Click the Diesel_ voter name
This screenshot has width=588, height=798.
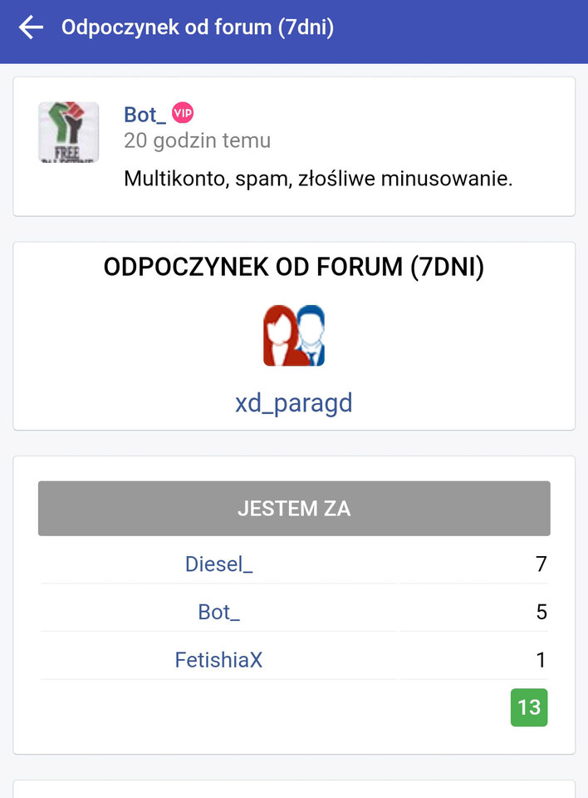[218, 564]
